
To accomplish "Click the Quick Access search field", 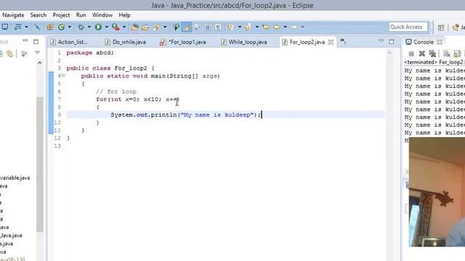I will 408,27.
